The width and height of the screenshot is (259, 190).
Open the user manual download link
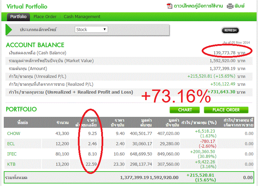(198, 6)
